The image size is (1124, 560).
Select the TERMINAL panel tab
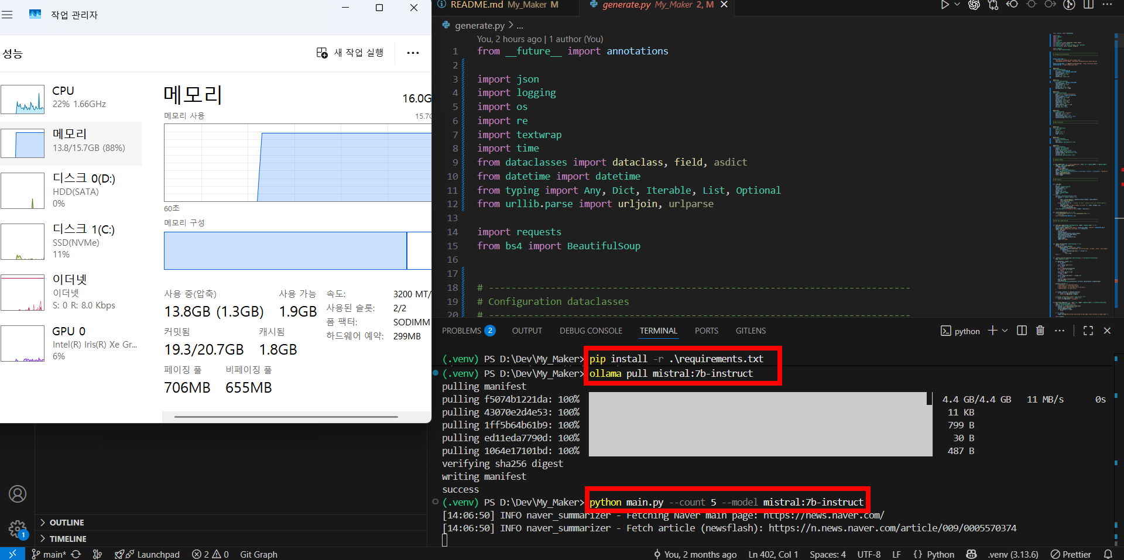click(658, 331)
